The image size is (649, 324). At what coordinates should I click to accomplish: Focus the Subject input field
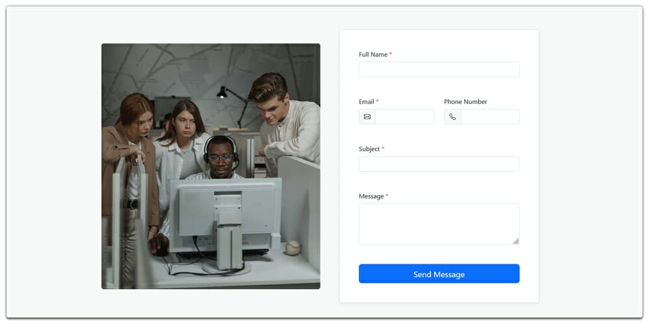point(439,164)
